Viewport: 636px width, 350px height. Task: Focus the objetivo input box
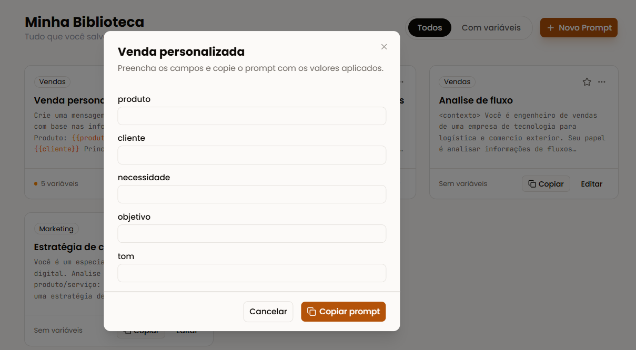point(252,234)
